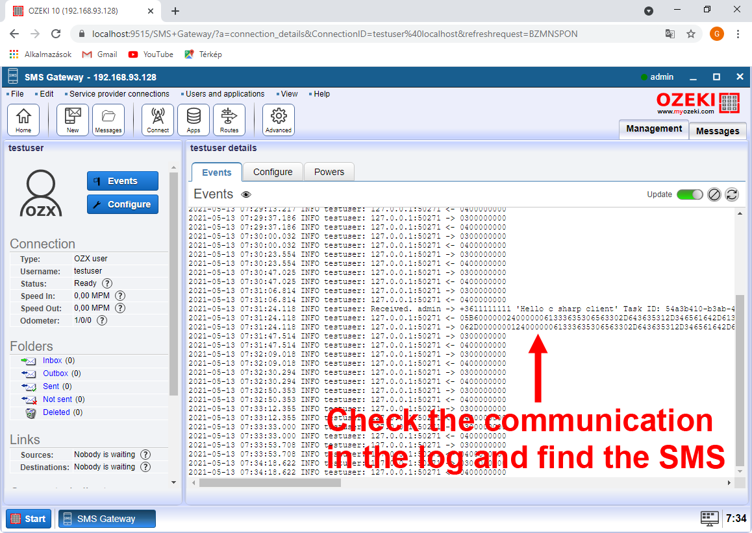Screen dimensions: 752x533
Task: Click the help icon next to Destinations
Action: [x=145, y=467]
